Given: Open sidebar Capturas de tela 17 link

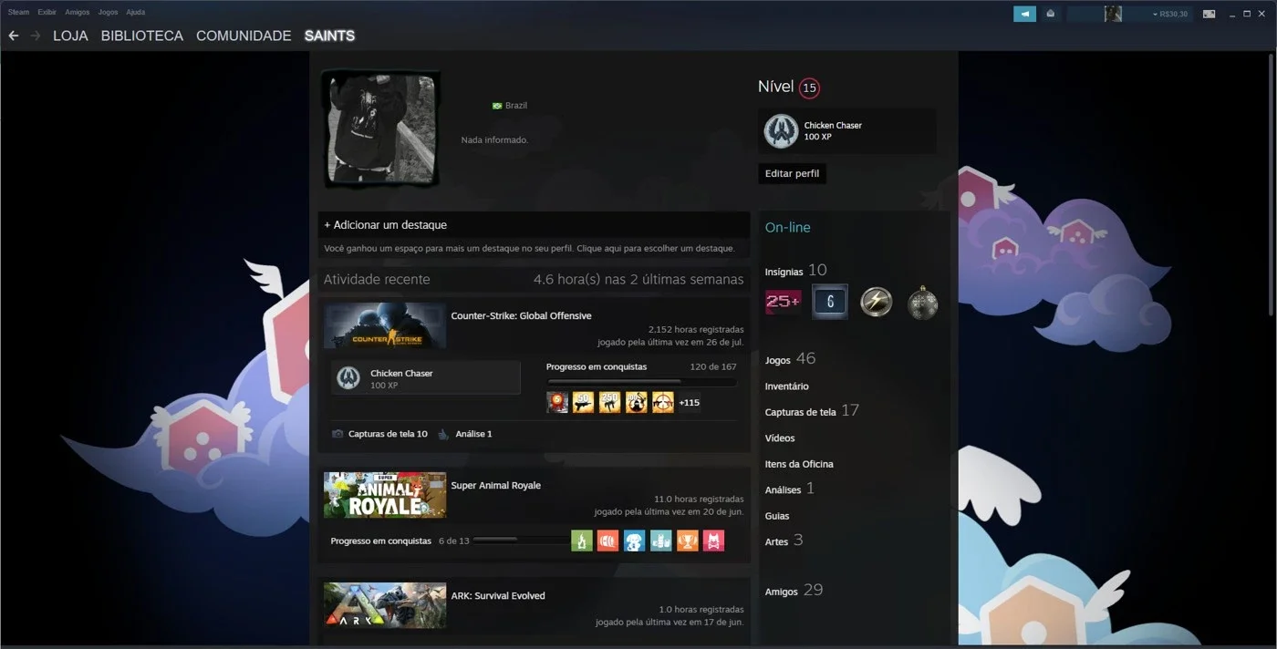Looking at the screenshot, I should coord(812,411).
